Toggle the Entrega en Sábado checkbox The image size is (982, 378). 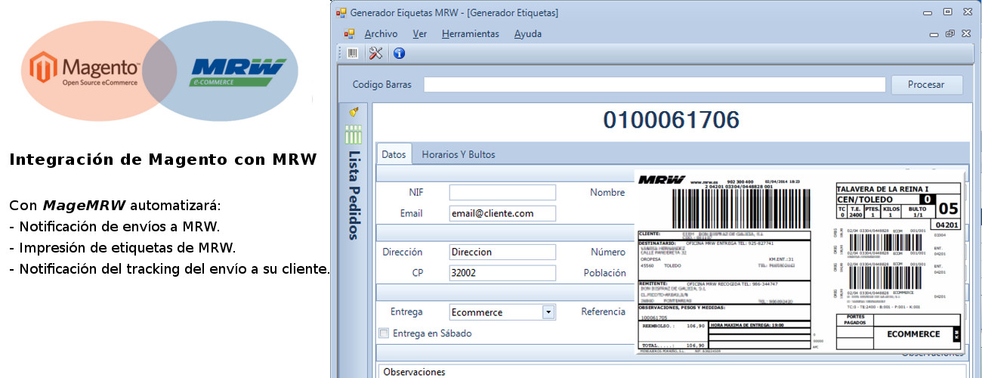click(384, 333)
